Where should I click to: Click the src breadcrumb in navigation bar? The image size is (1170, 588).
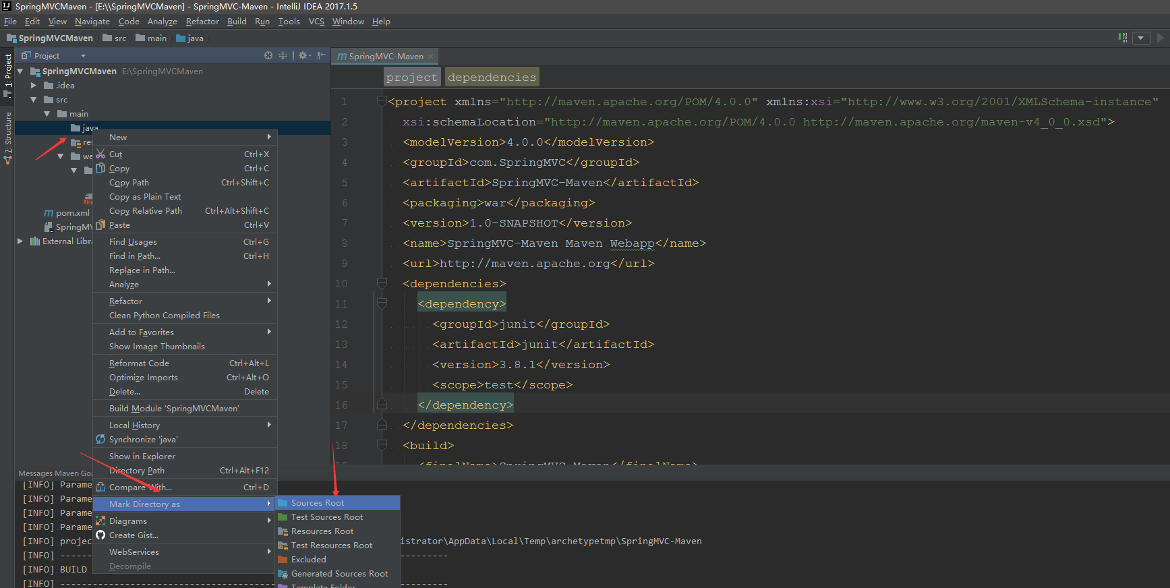pyautogui.click(x=115, y=38)
